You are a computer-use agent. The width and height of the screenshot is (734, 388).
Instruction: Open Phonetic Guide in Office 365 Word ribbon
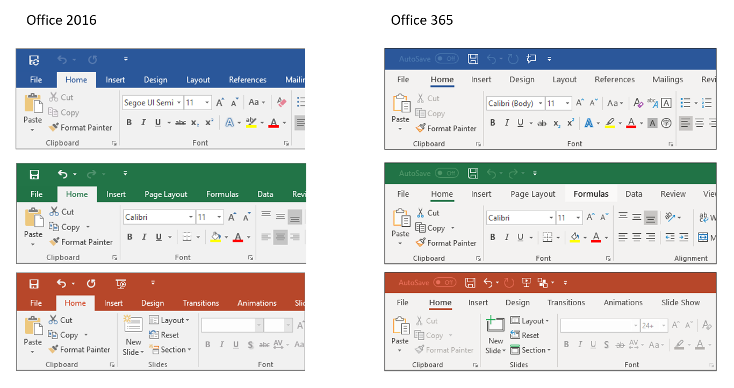coord(652,103)
